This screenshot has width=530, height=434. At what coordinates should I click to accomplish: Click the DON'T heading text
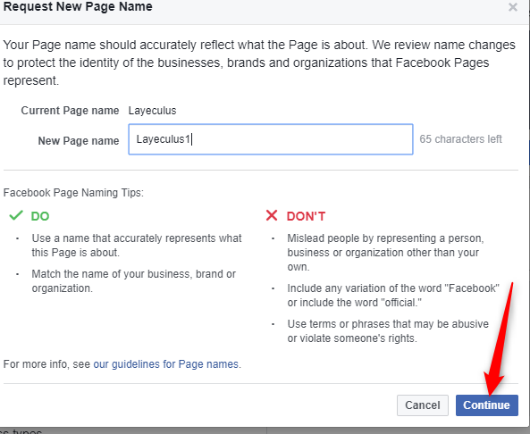click(x=306, y=216)
